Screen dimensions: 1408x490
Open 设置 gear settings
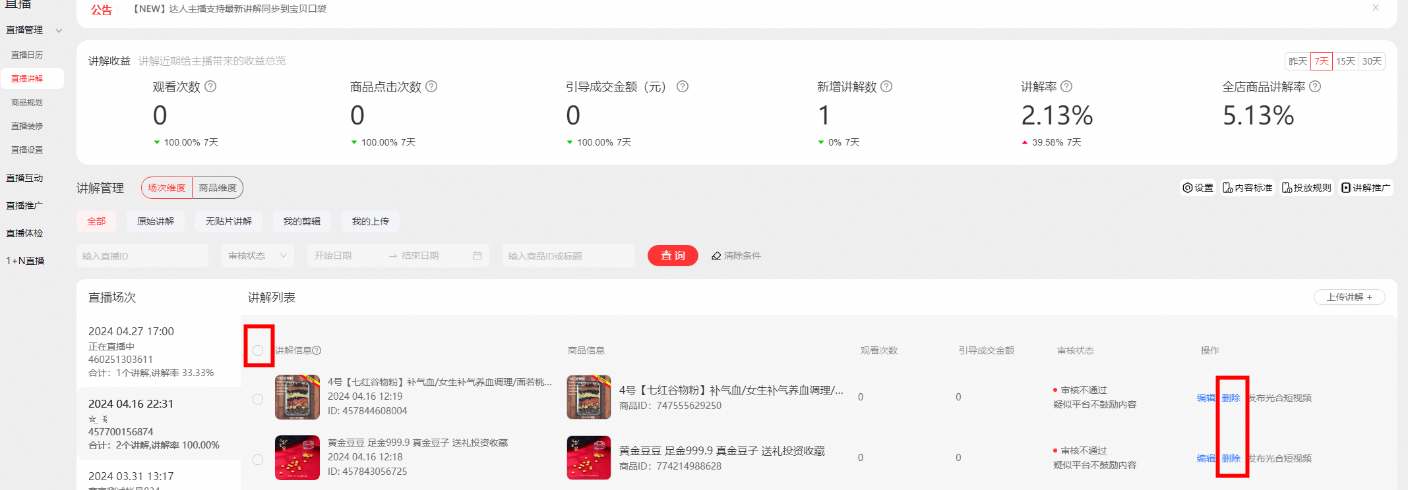pyautogui.click(x=1198, y=188)
